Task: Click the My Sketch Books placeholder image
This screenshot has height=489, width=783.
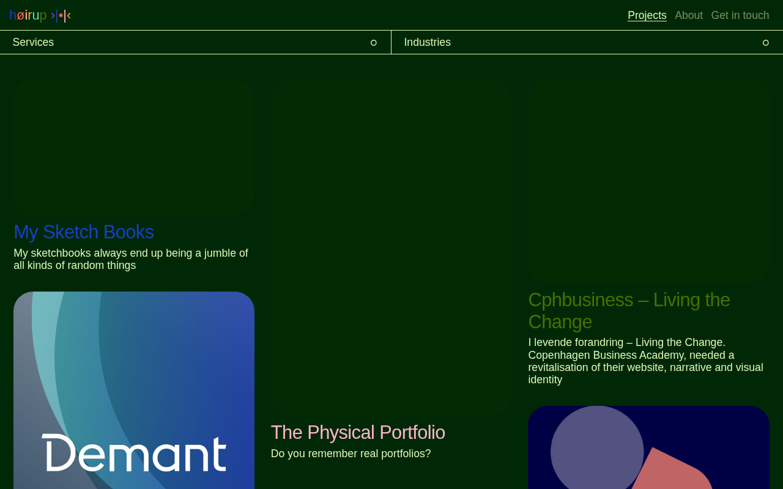Action: point(134,147)
